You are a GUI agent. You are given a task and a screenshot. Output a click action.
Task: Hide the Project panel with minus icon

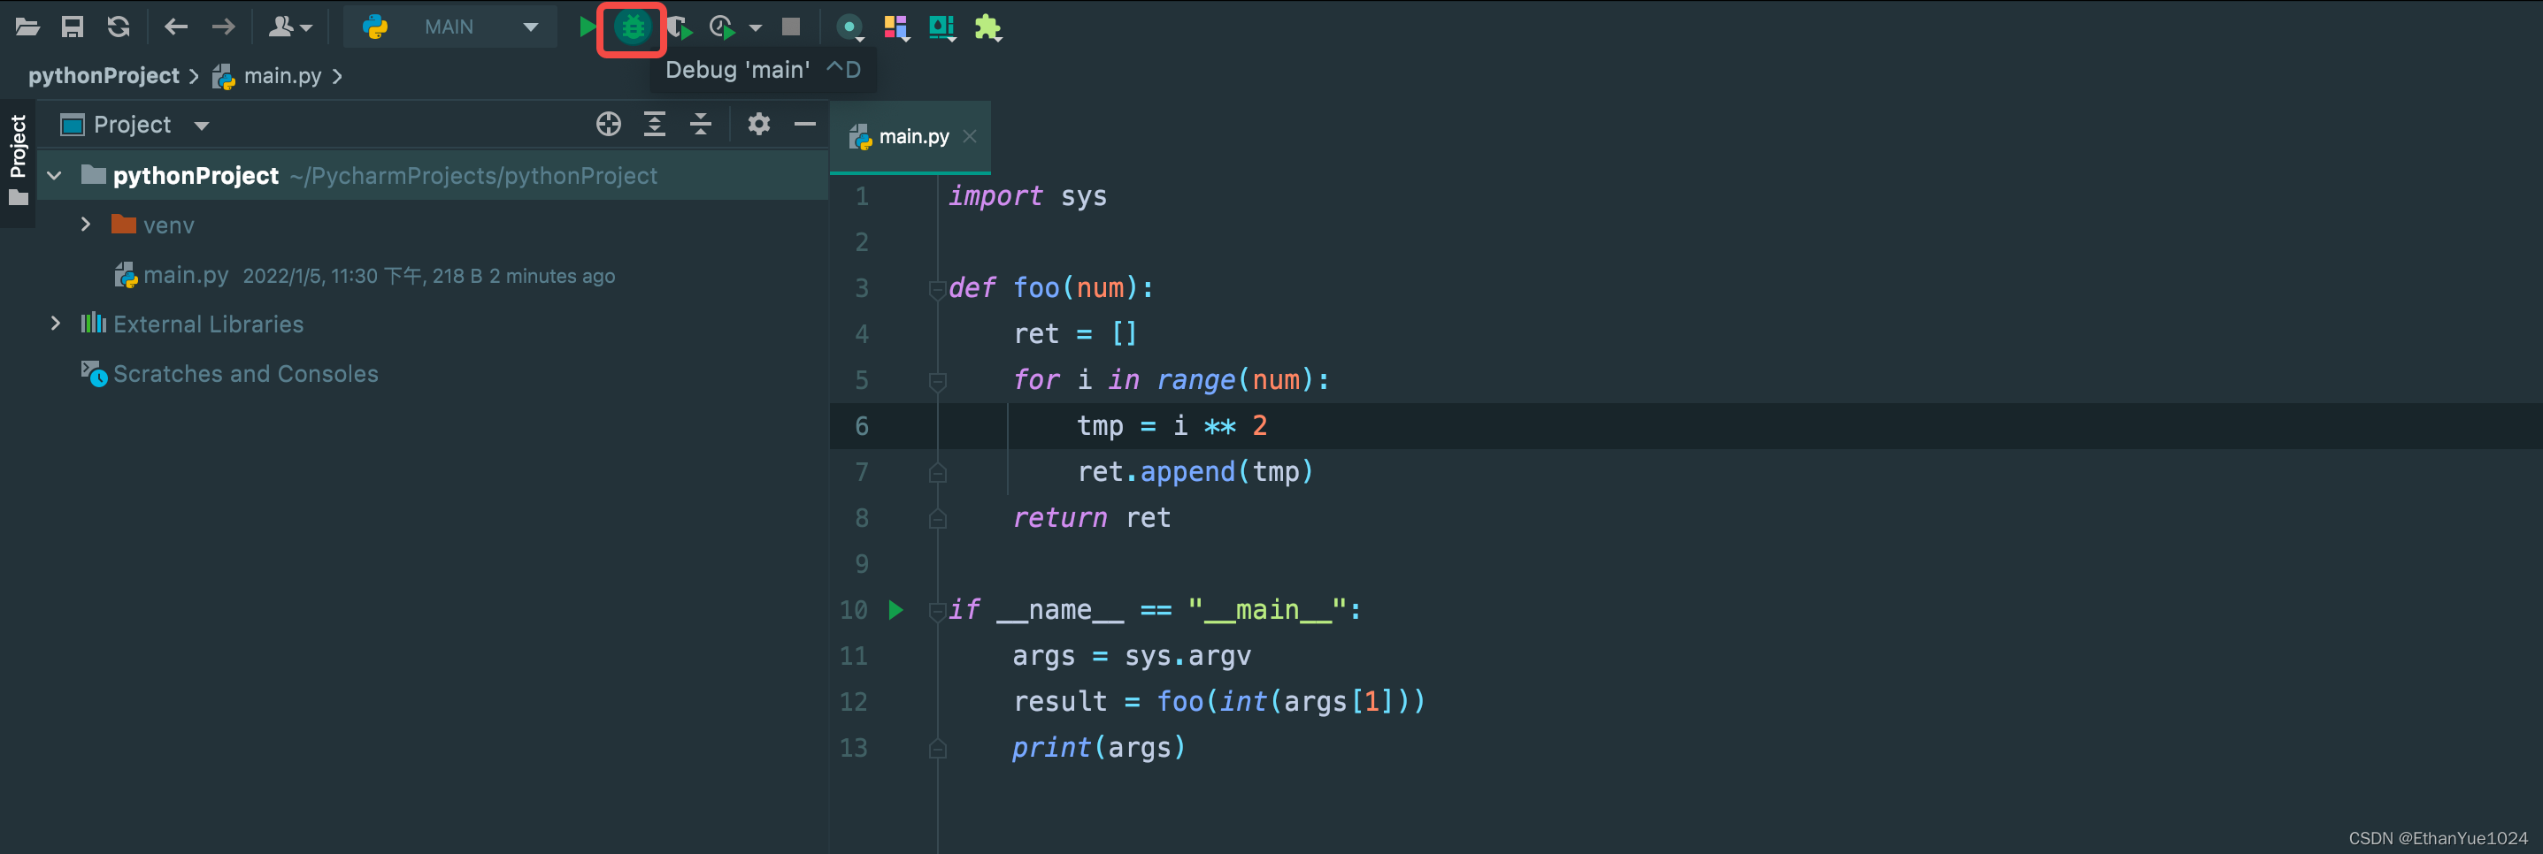point(805,125)
